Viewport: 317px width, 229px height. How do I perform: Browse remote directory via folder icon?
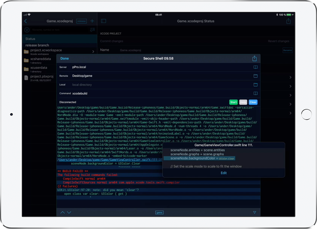[255, 76]
